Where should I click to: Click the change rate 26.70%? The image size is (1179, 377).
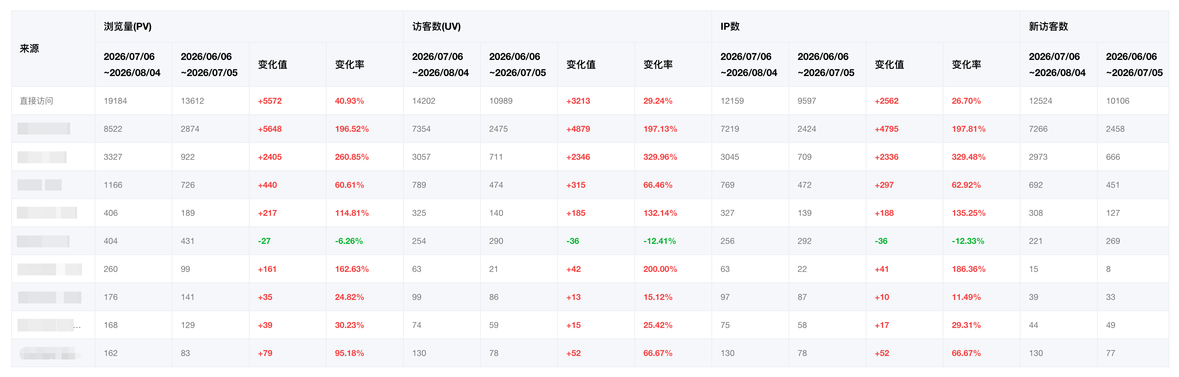967,101
